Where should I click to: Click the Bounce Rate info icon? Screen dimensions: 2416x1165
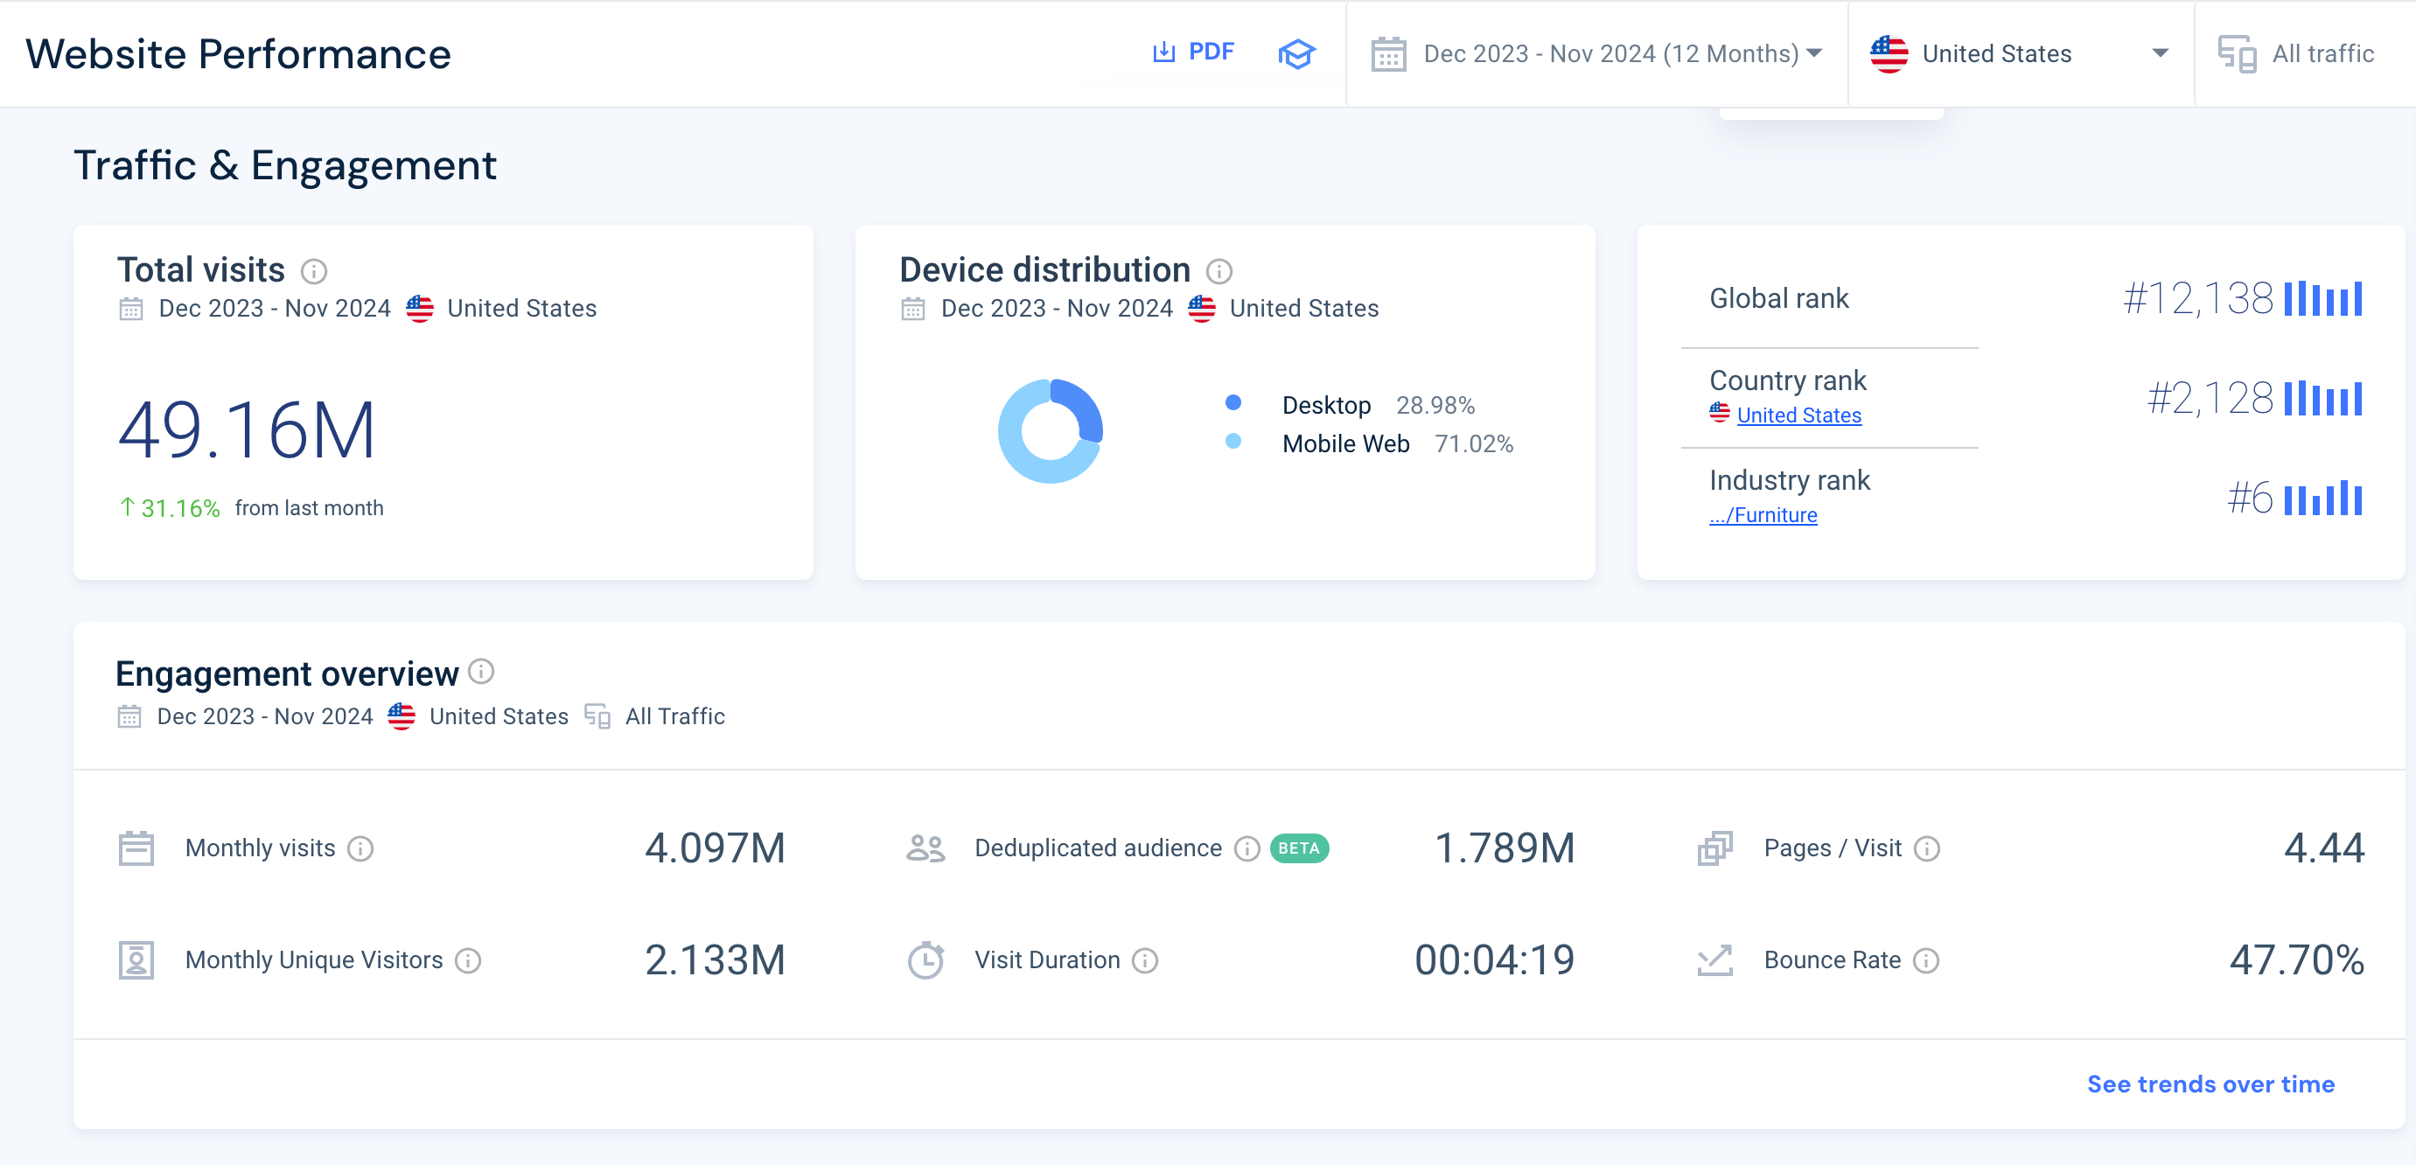pos(1925,960)
